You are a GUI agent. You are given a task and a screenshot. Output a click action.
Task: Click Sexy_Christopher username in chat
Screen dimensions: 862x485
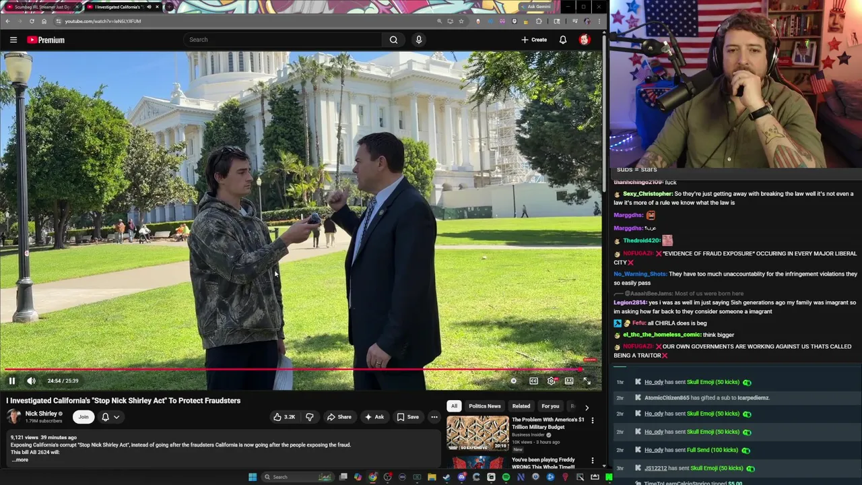pyautogui.click(x=647, y=194)
